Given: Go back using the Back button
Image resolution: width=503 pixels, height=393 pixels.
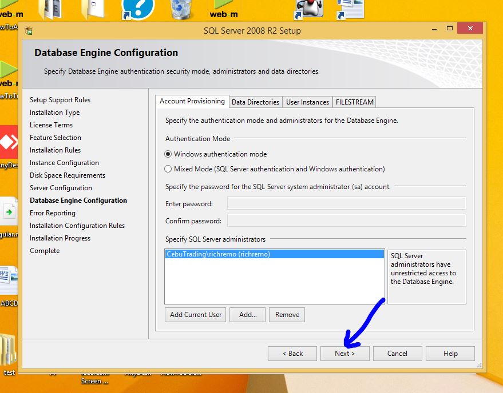Looking at the screenshot, I should (292, 354).
